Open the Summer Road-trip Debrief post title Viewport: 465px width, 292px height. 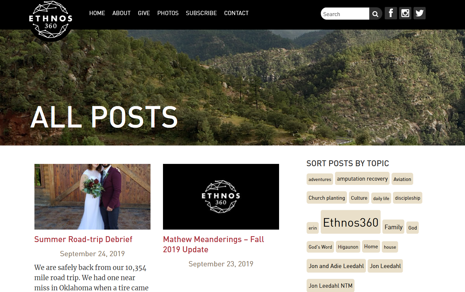83,239
